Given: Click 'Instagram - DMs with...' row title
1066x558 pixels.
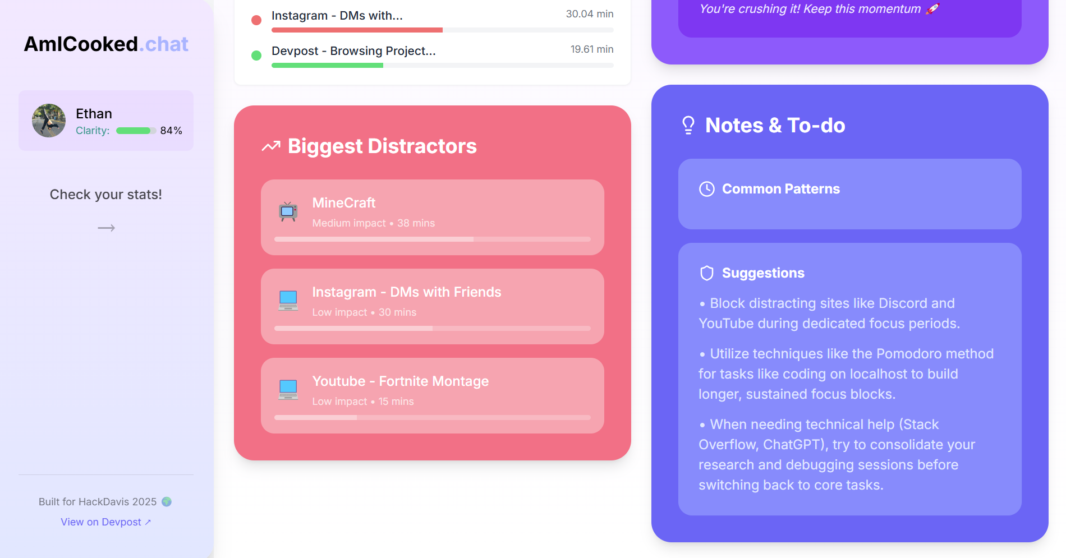Looking at the screenshot, I should click(x=337, y=16).
